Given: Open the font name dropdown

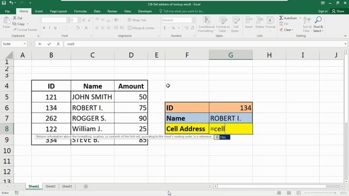Looking at the screenshot, I should pos(68,20).
